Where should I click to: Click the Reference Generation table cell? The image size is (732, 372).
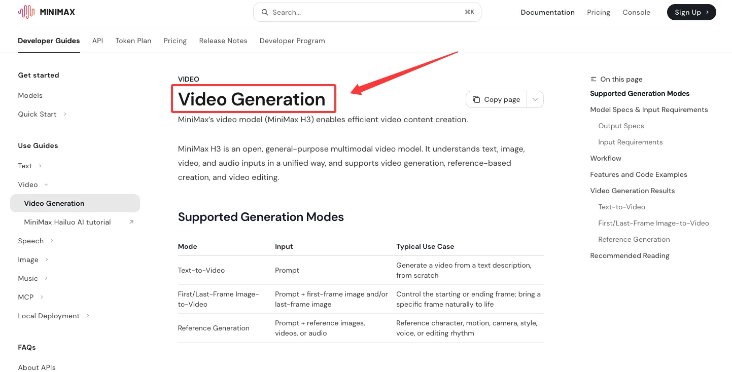214,328
